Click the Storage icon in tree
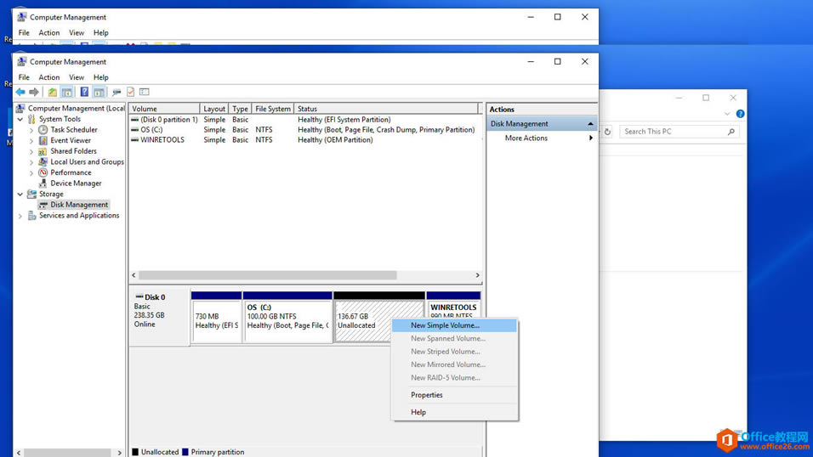813x457 pixels. coord(31,194)
